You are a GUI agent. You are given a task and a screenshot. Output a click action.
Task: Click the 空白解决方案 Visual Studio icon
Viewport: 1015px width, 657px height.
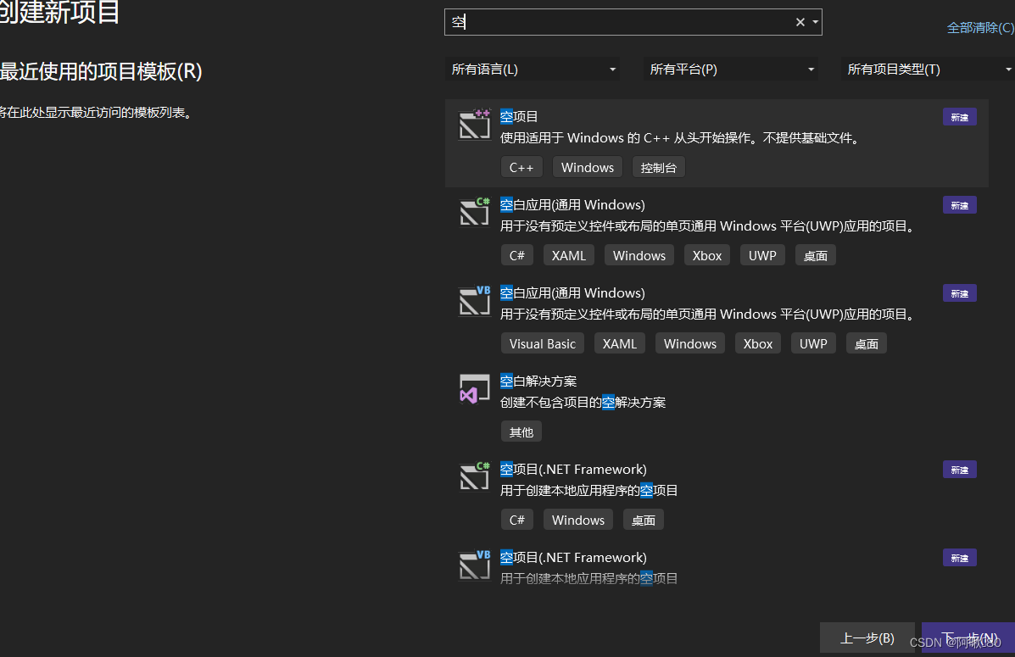point(475,389)
